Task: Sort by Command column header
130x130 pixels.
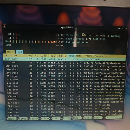Action: (x=99, y=56)
